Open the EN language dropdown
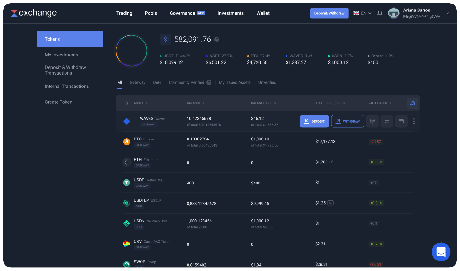460x271 pixels. 366,13
